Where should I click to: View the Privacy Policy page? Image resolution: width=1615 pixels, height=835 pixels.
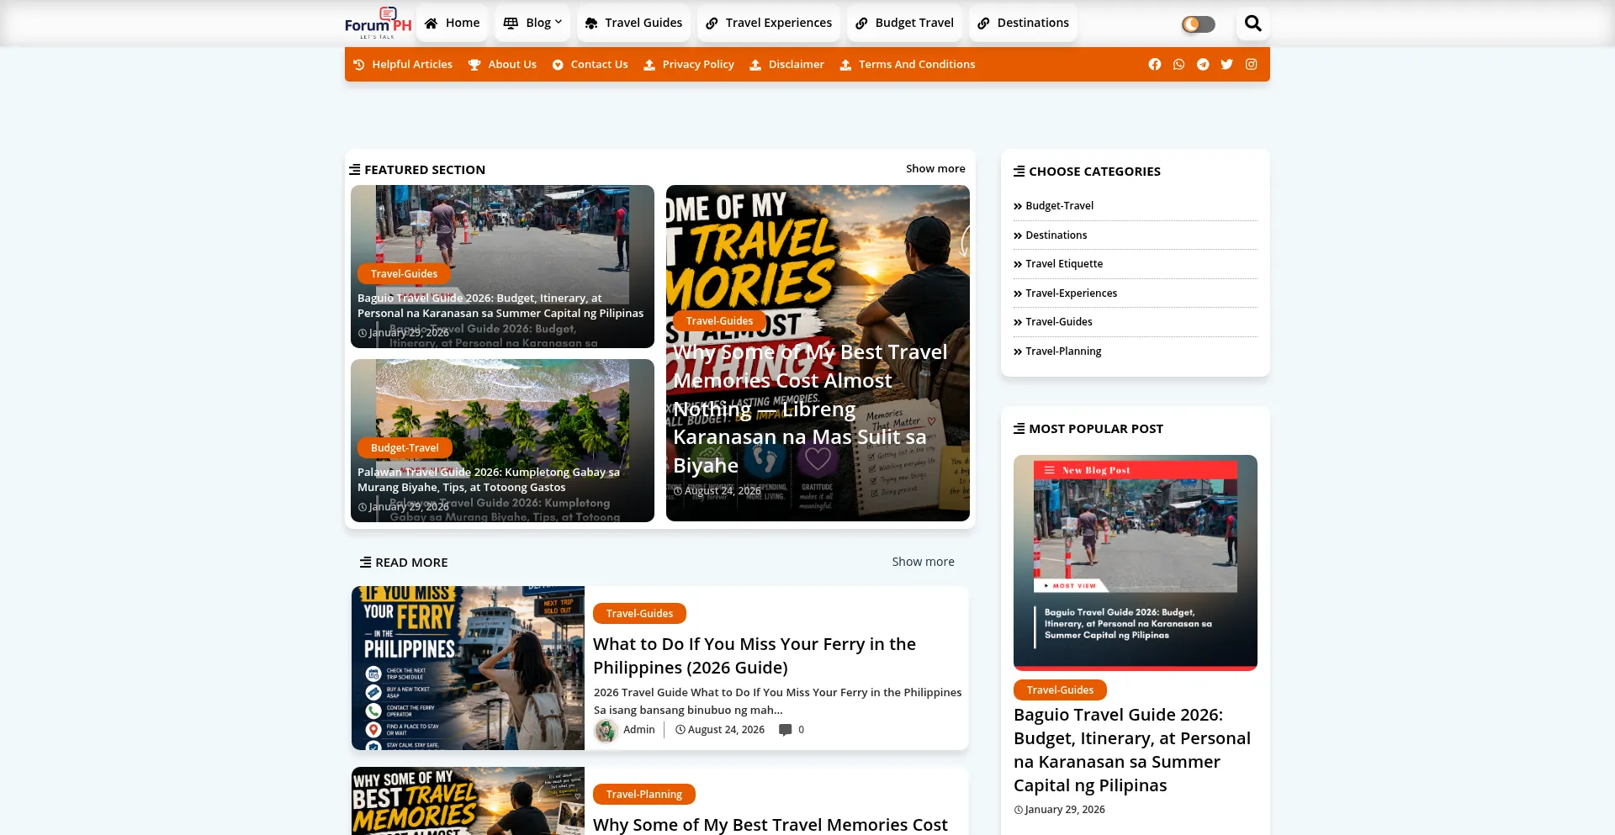point(689,65)
